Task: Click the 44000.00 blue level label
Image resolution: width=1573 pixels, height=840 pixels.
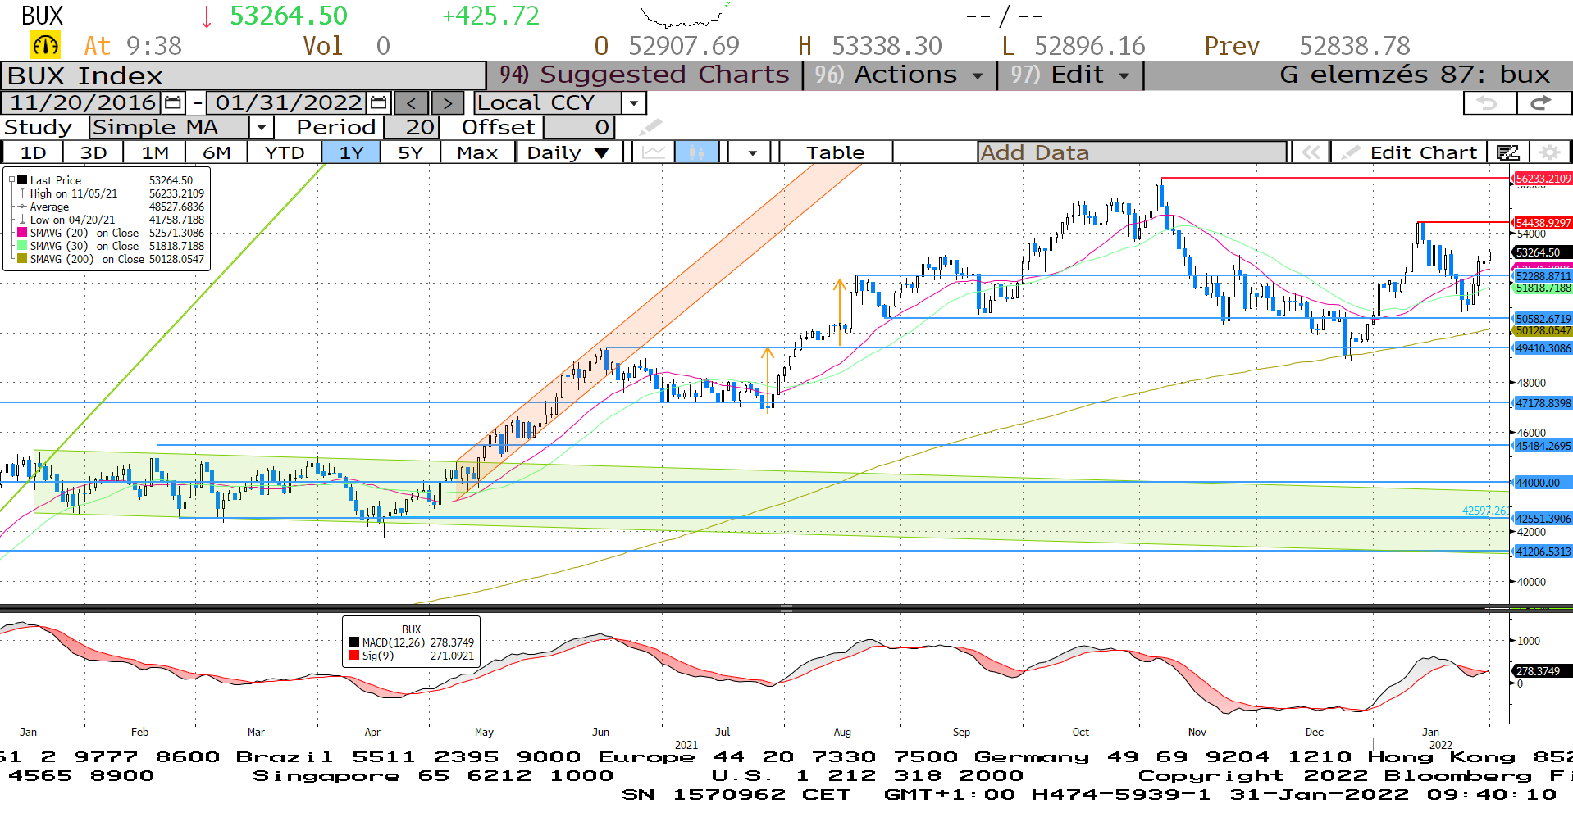Action: pyautogui.click(x=1543, y=483)
